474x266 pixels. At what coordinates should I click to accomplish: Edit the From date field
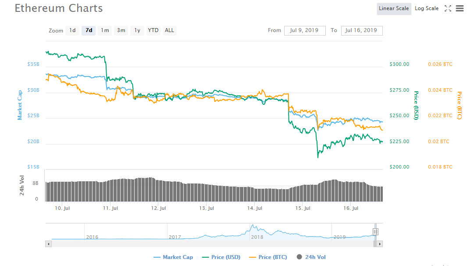point(305,31)
